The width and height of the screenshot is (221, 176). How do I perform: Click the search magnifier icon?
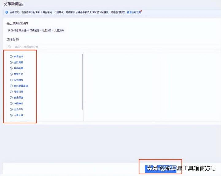[x=10, y=47]
